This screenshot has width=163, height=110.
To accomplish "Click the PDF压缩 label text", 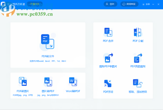I will [x=108, y=92].
